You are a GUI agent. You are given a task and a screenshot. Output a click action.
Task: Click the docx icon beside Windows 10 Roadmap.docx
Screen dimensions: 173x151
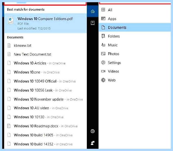point(9,126)
